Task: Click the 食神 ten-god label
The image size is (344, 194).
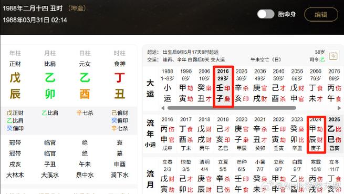Action: coord(120,64)
